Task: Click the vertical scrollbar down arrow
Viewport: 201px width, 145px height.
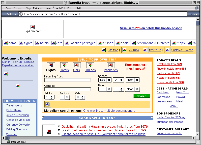Action: pyautogui.click(x=198, y=134)
